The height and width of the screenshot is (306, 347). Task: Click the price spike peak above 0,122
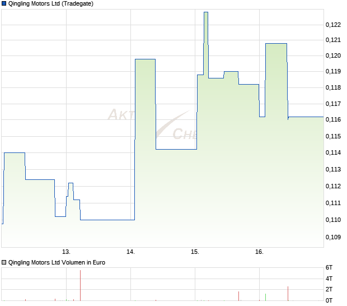point(206,12)
